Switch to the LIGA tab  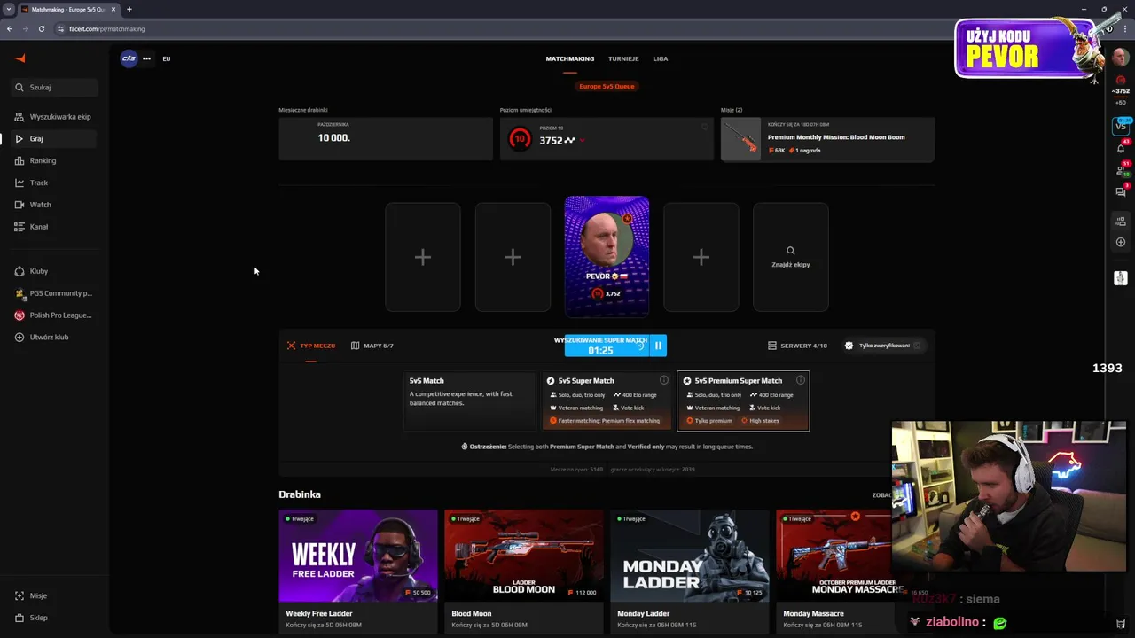click(661, 58)
